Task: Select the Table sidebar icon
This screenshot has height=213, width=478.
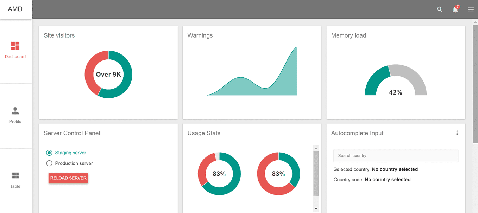Action: pos(15,175)
